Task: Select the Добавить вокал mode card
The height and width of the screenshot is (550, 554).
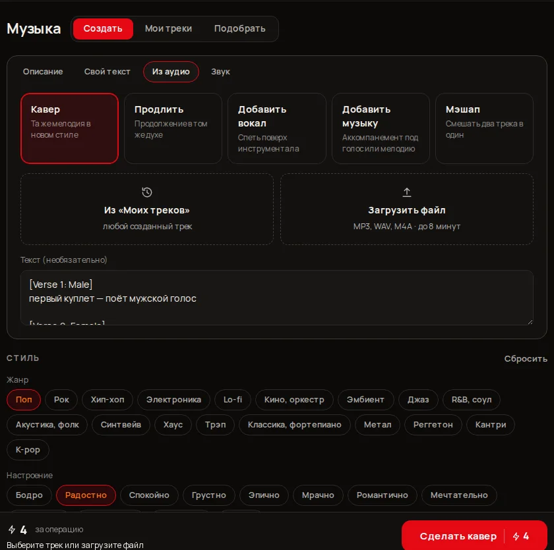Action: [x=276, y=128]
